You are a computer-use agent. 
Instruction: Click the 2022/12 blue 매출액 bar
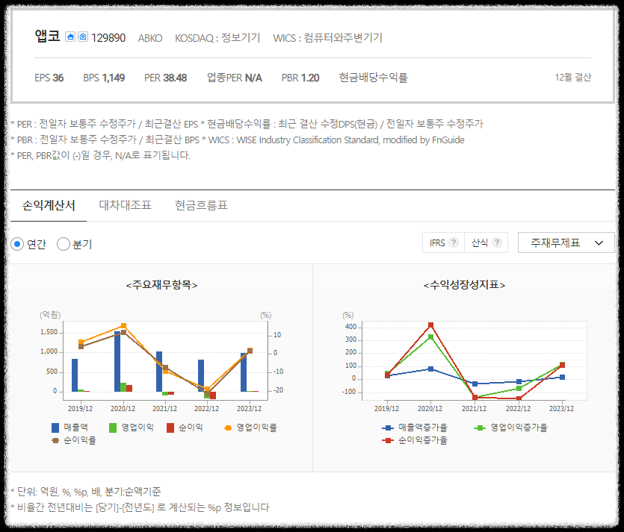[x=201, y=376]
